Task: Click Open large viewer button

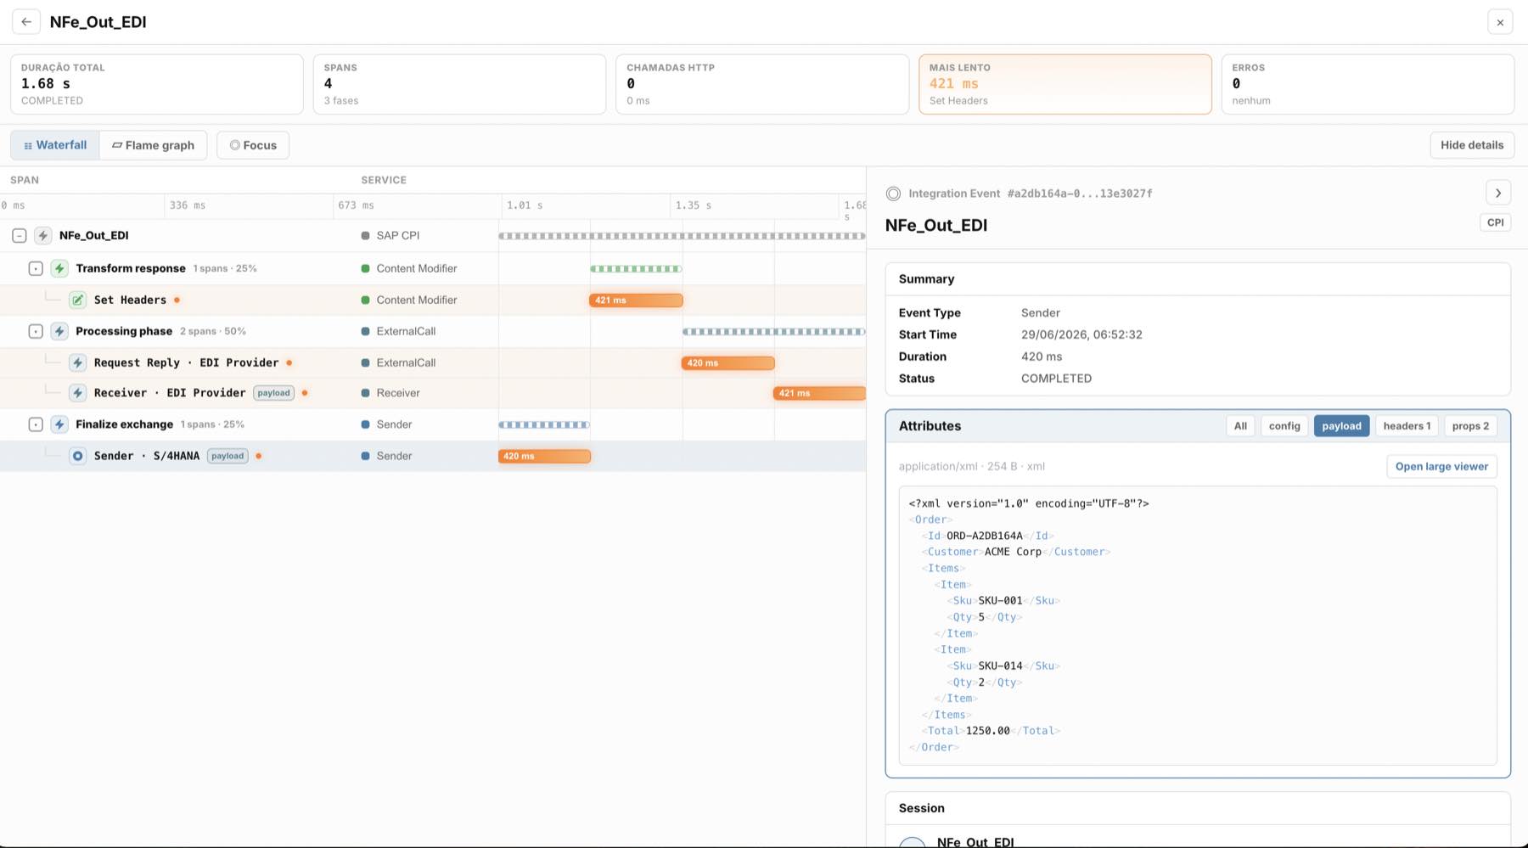Action: (1441, 466)
